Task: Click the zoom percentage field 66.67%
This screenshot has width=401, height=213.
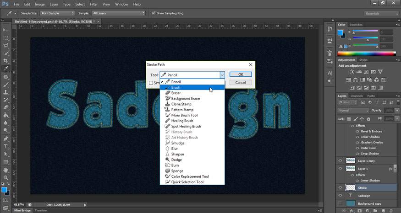Action: tap(19, 205)
